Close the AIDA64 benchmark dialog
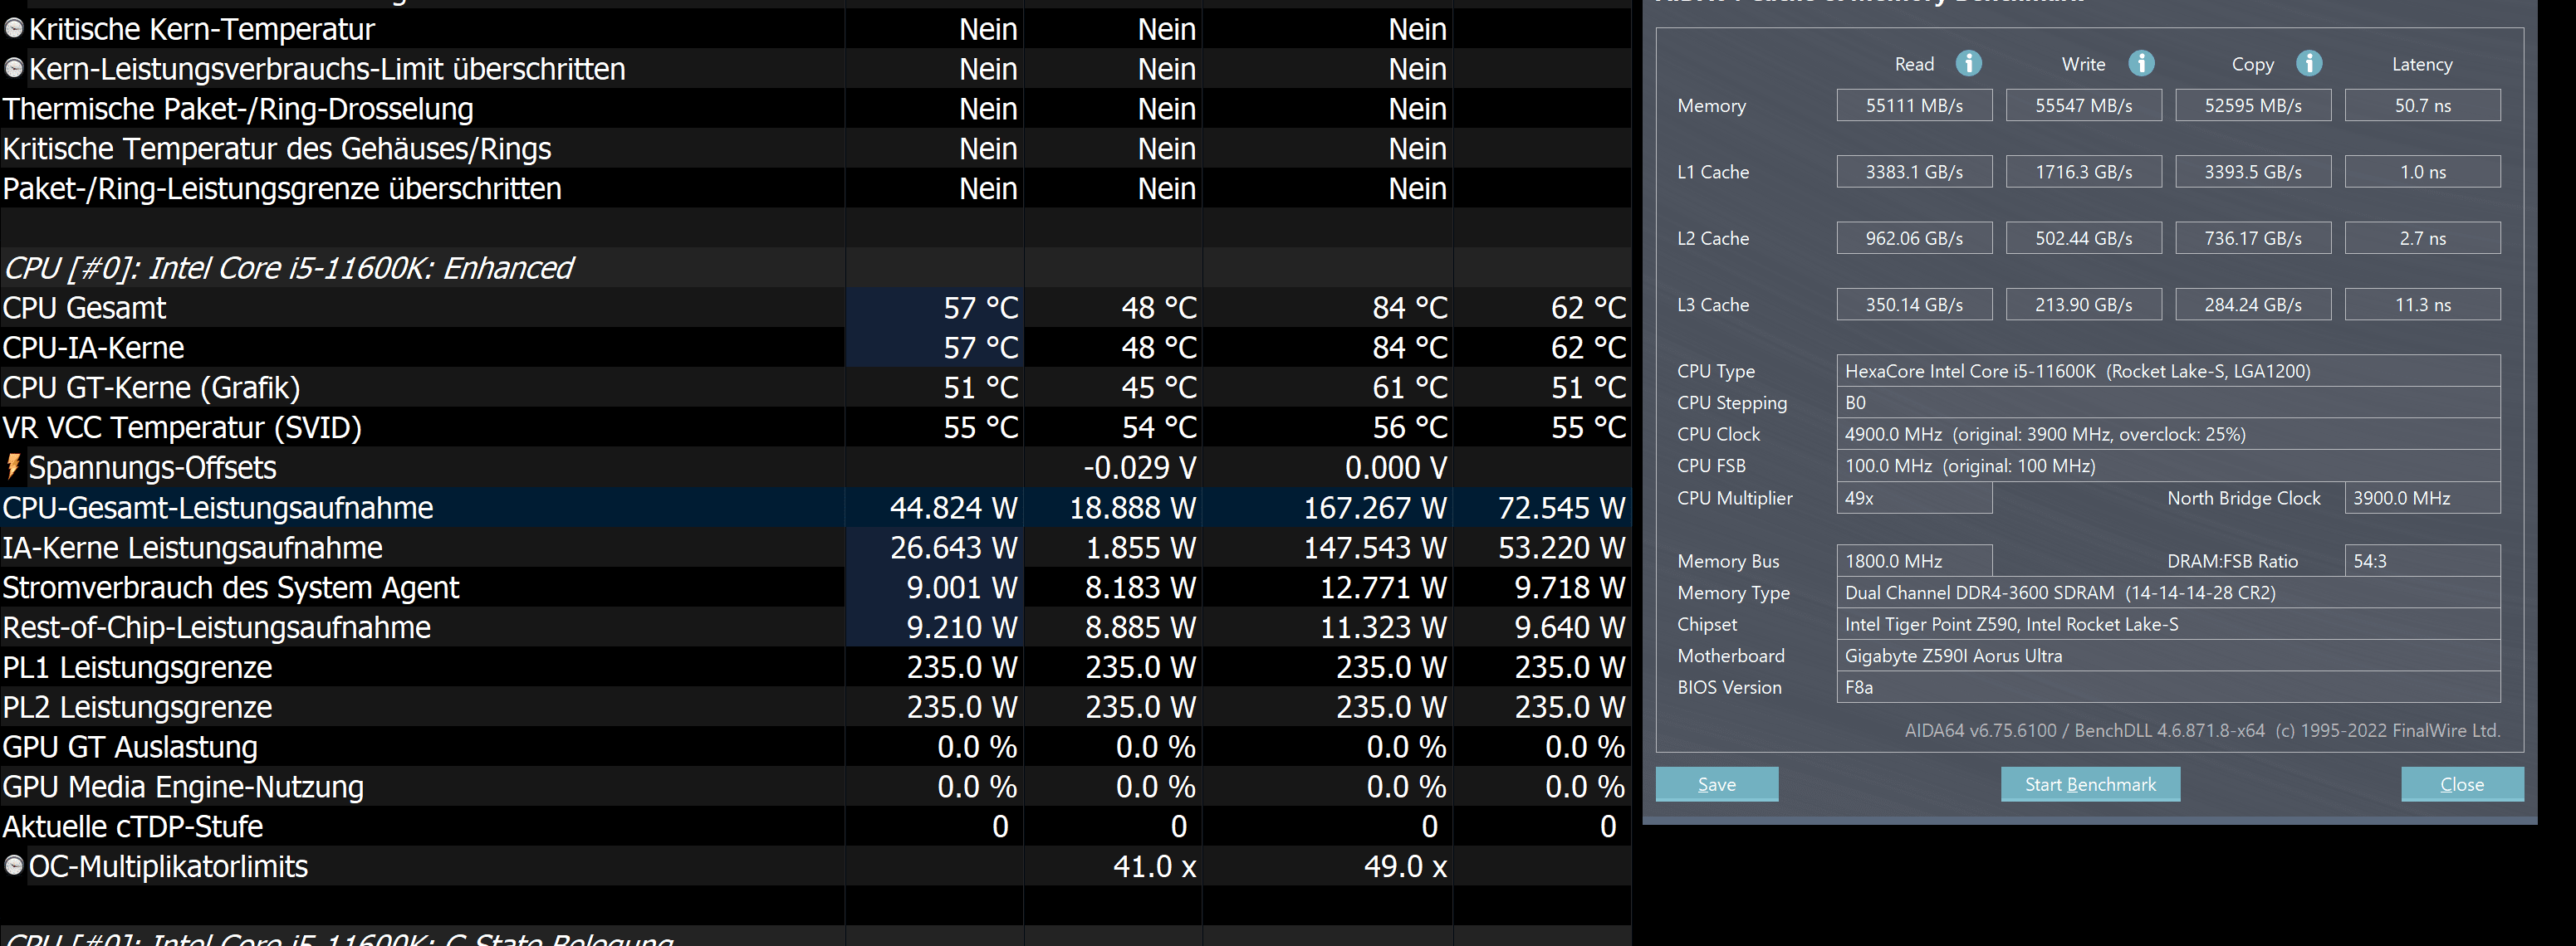The height and width of the screenshot is (946, 2576). (2461, 784)
